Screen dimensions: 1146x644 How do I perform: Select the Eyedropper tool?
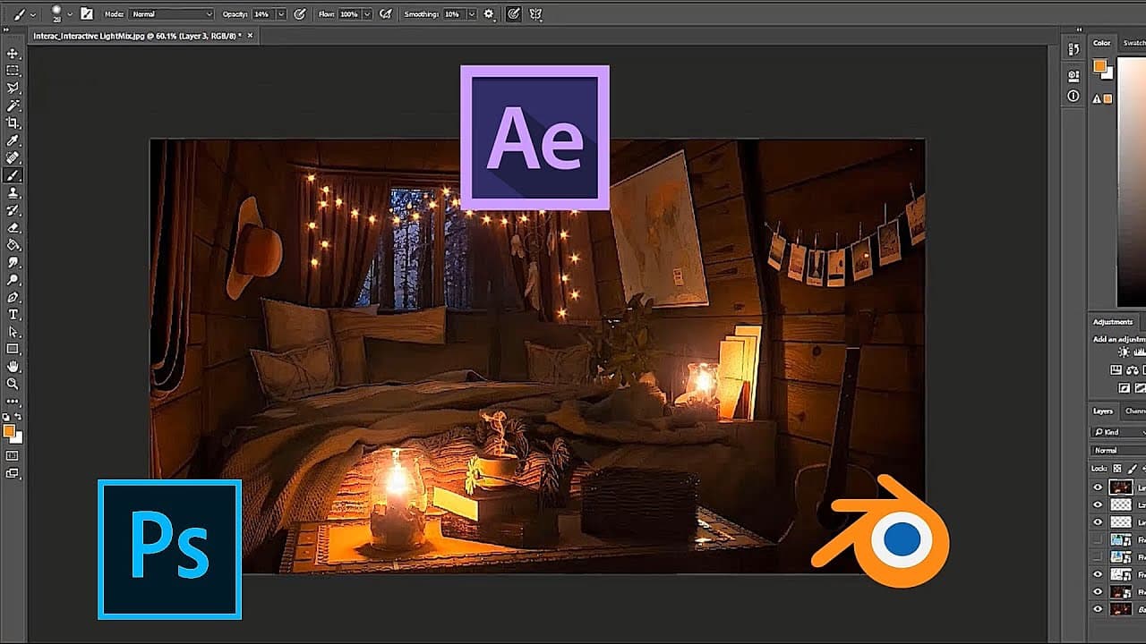coord(13,140)
